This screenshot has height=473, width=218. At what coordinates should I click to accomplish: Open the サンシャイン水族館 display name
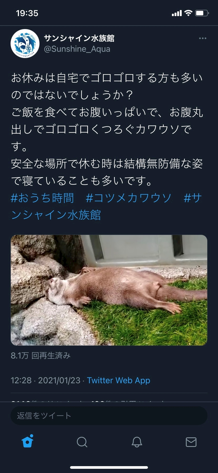79,38
